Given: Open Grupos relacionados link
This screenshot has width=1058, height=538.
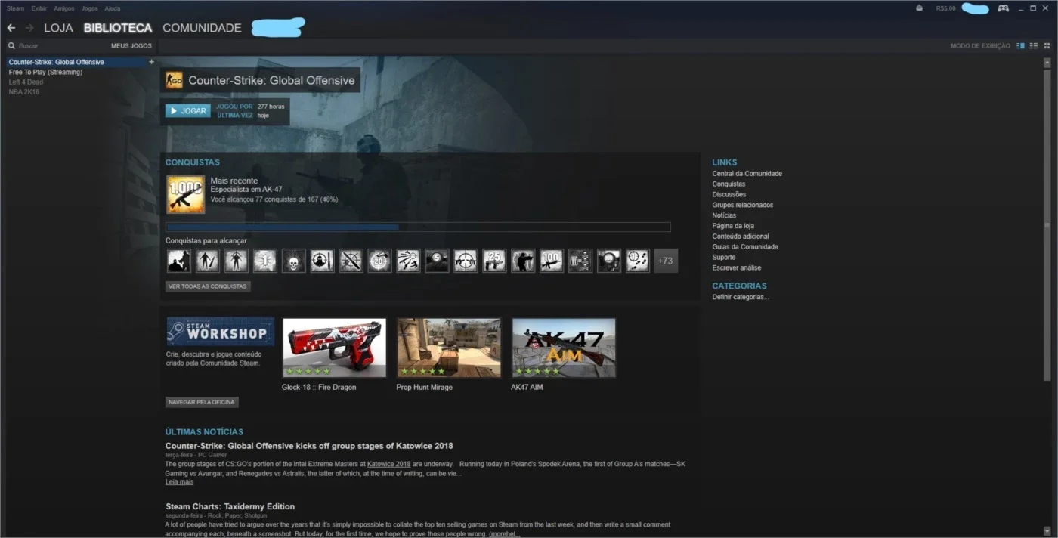Looking at the screenshot, I should point(742,205).
